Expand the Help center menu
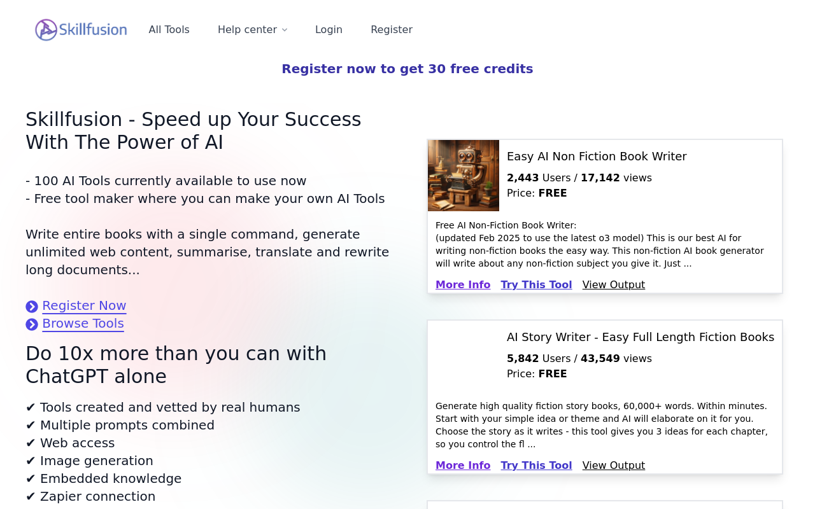Screen dimensions: 815x509 pyautogui.click(x=252, y=30)
